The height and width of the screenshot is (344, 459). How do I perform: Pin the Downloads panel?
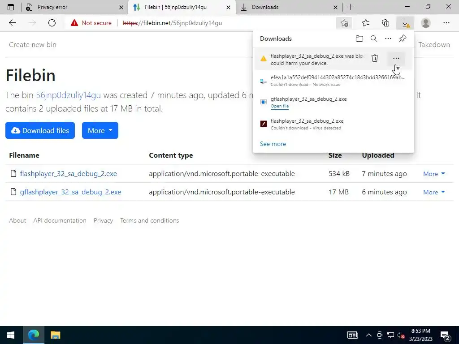point(403,39)
